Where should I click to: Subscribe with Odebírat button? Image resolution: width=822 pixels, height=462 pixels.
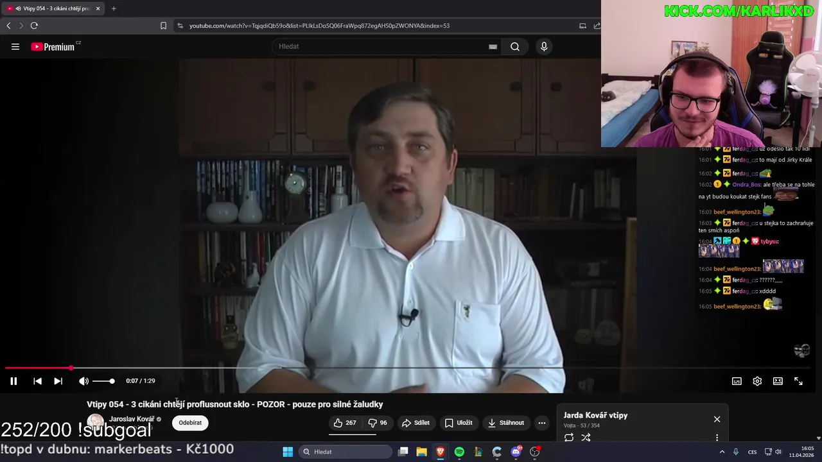pos(190,423)
